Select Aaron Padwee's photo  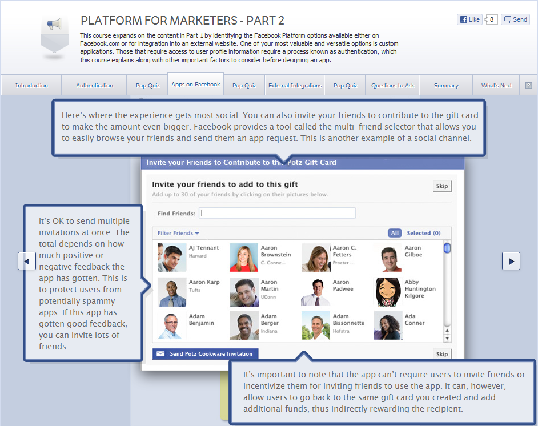tap(316, 292)
